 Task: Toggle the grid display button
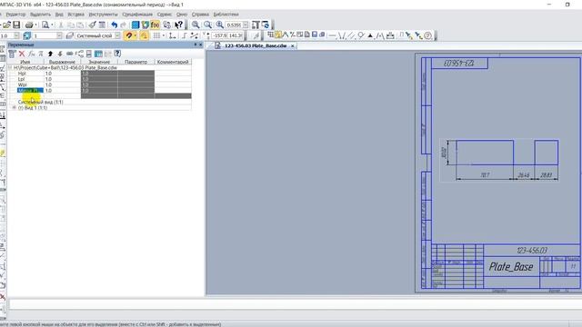(156, 35)
